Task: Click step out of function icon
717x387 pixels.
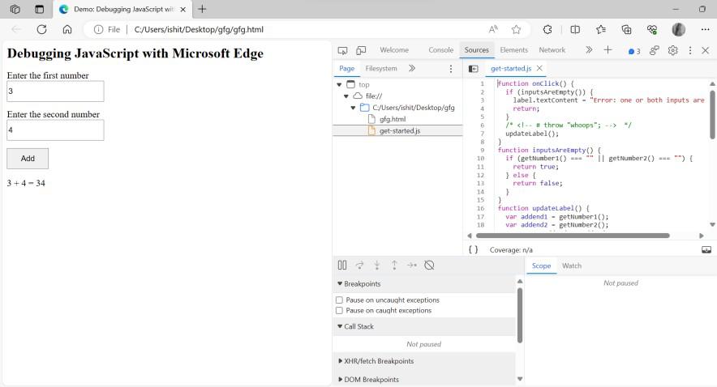Action: [394, 265]
